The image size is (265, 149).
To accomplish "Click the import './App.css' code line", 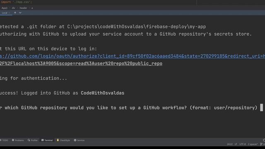I will (17, 2).
